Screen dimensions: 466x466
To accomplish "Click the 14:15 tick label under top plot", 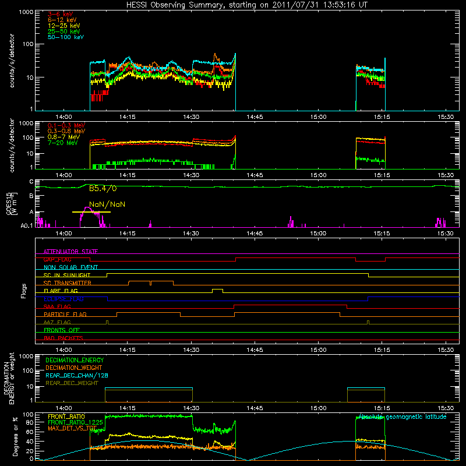I will (x=127, y=117).
